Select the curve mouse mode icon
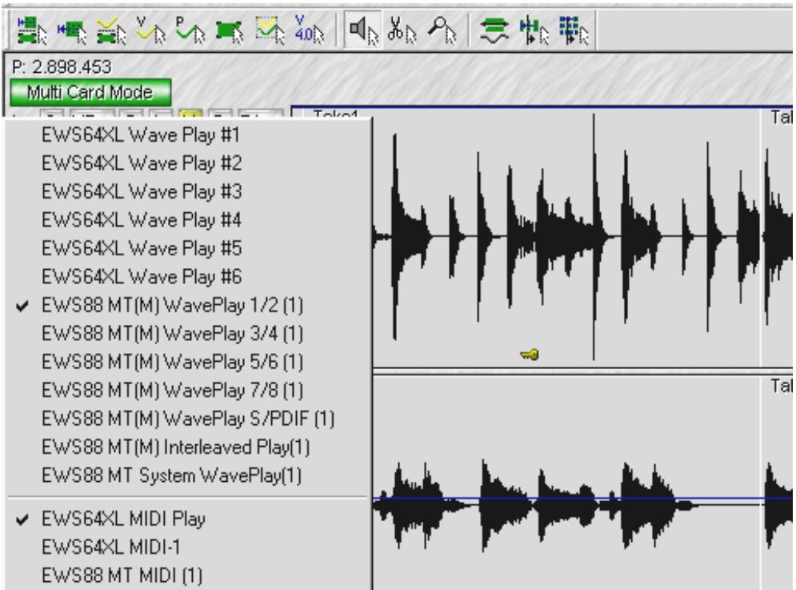Viewport: 796px width, 590px height. (111, 30)
